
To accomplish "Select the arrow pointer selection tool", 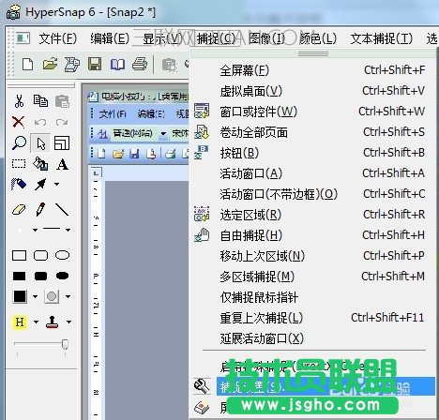I will click(40, 143).
